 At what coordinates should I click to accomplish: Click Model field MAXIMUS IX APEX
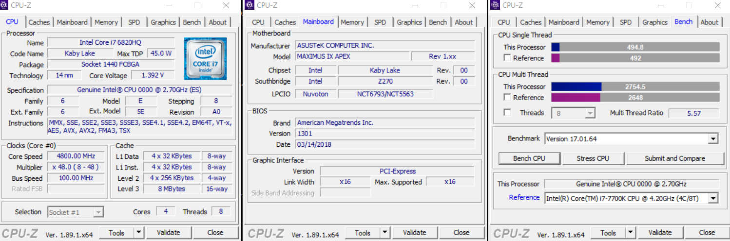coord(352,56)
